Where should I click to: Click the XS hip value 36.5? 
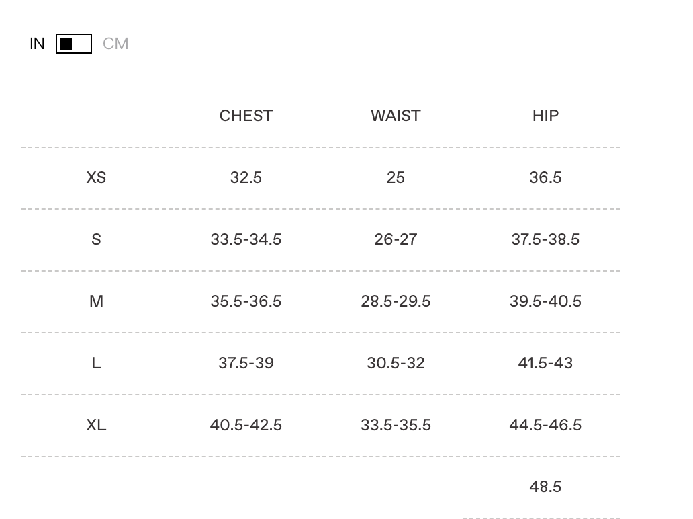click(545, 177)
